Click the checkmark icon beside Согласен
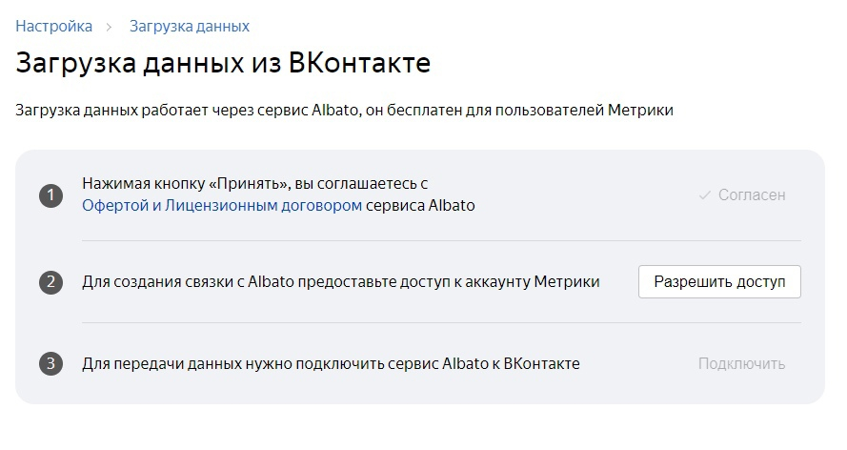Image resolution: width=847 pixels, height=450 pixels. pyautogui.click(x=705, y=195)
